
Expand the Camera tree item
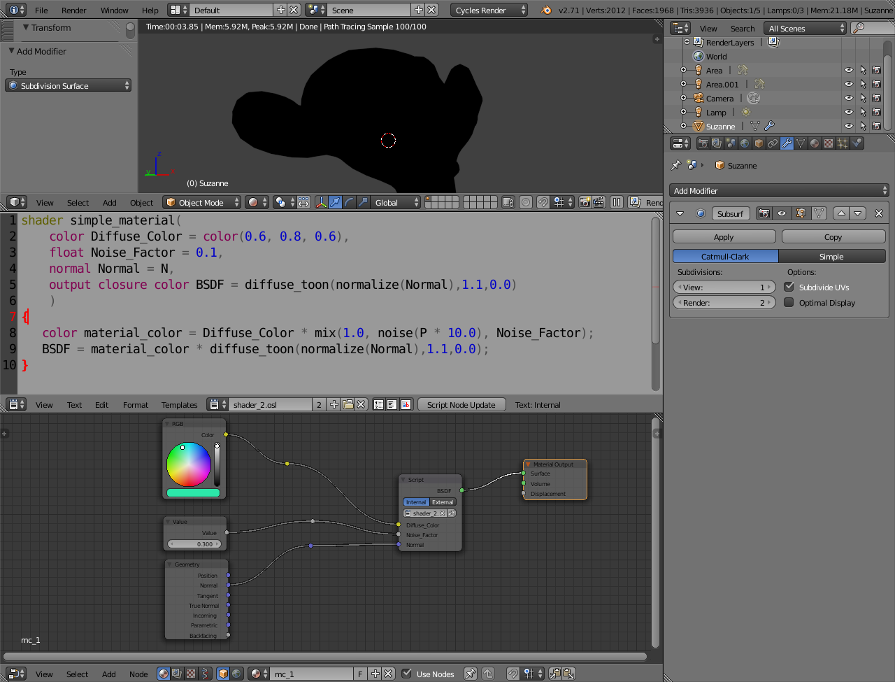coord(684,99)
